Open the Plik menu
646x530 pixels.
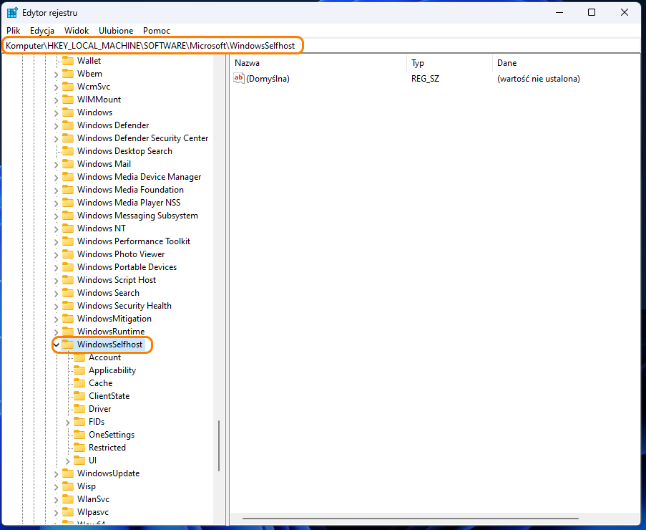tap(13, 31)
